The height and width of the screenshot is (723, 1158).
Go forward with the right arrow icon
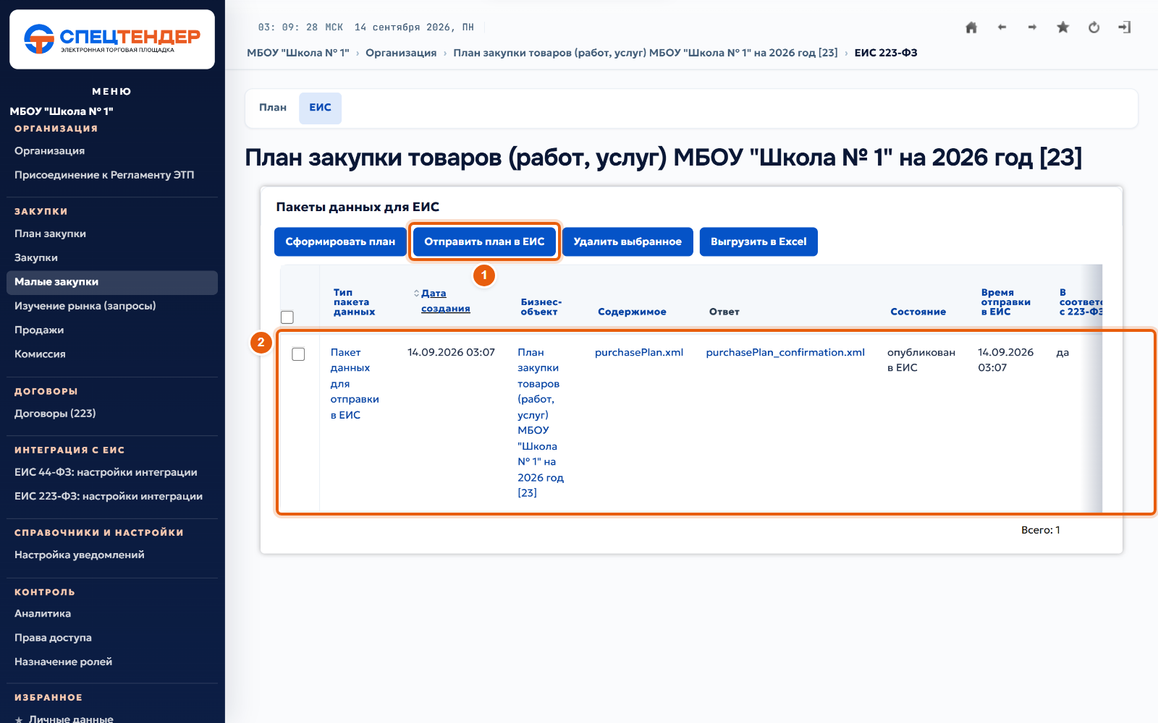1032,27
